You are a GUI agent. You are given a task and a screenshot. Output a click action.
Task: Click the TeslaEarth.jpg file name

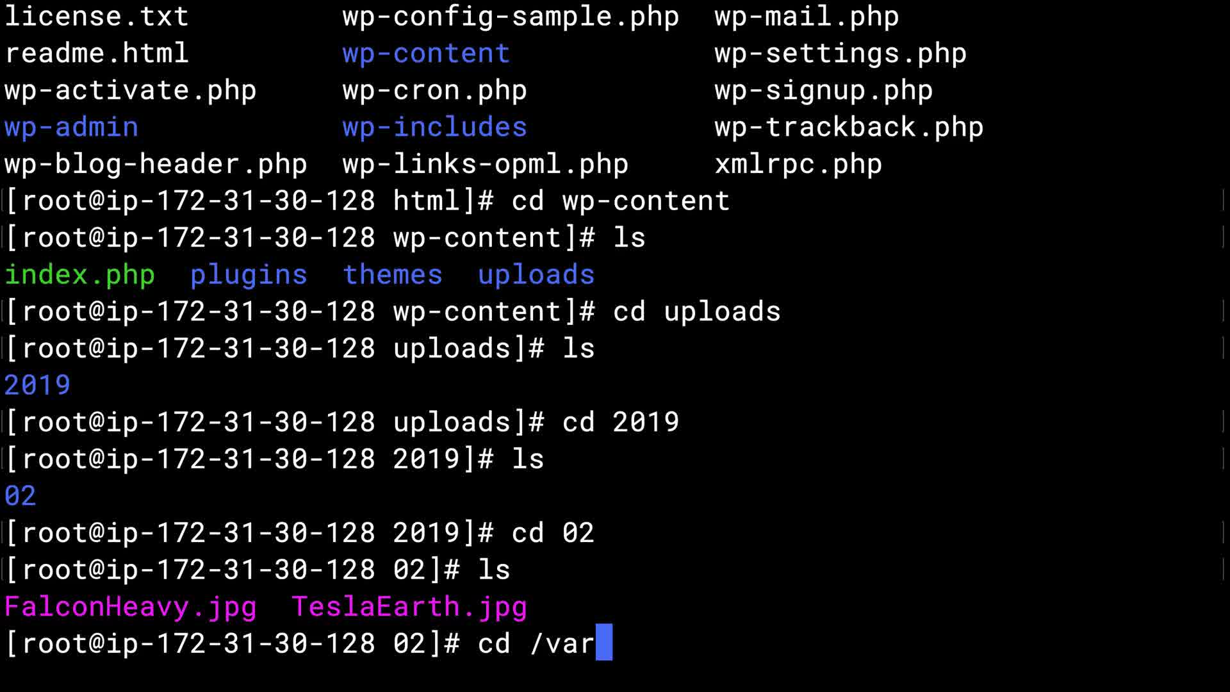pos(409,607)
